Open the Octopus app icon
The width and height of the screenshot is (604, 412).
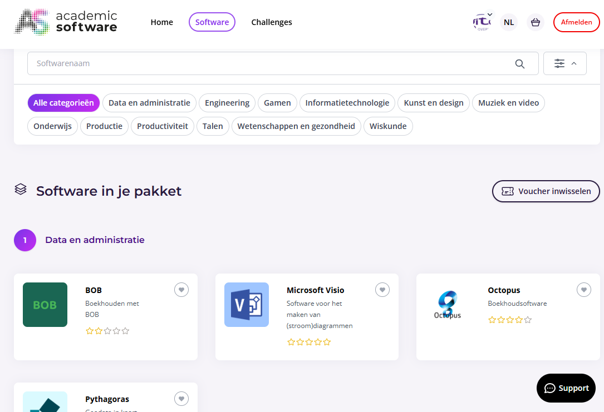(448, 305)
